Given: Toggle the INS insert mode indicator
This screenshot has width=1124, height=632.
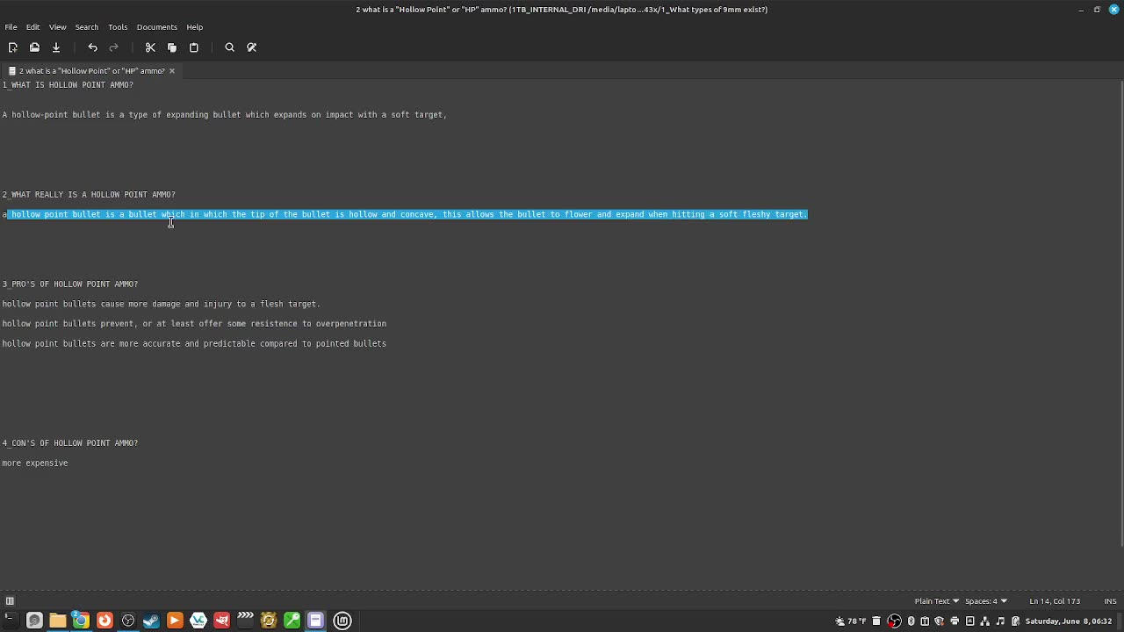Looking at the screenshot, I should [1110, 601].
